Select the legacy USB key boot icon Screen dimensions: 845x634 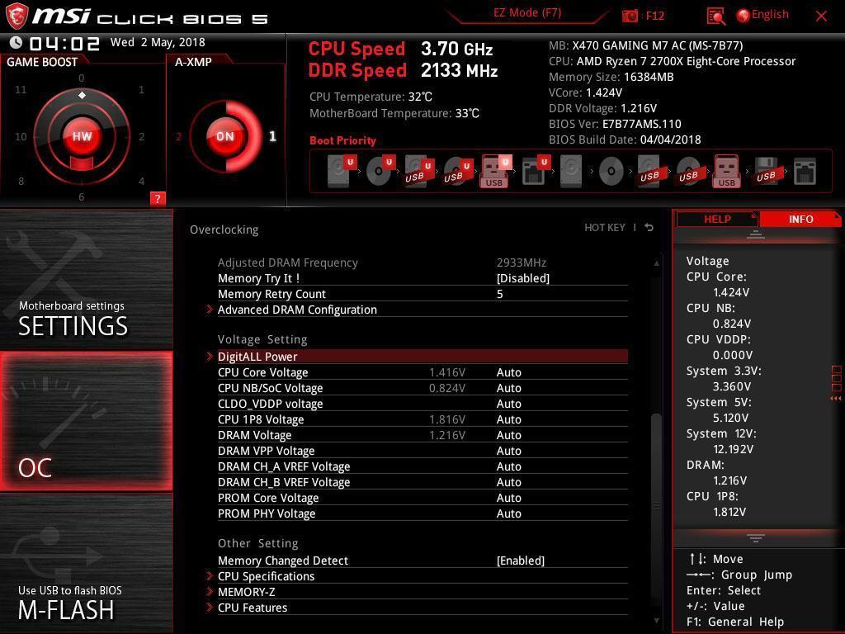tap(727, 171)
